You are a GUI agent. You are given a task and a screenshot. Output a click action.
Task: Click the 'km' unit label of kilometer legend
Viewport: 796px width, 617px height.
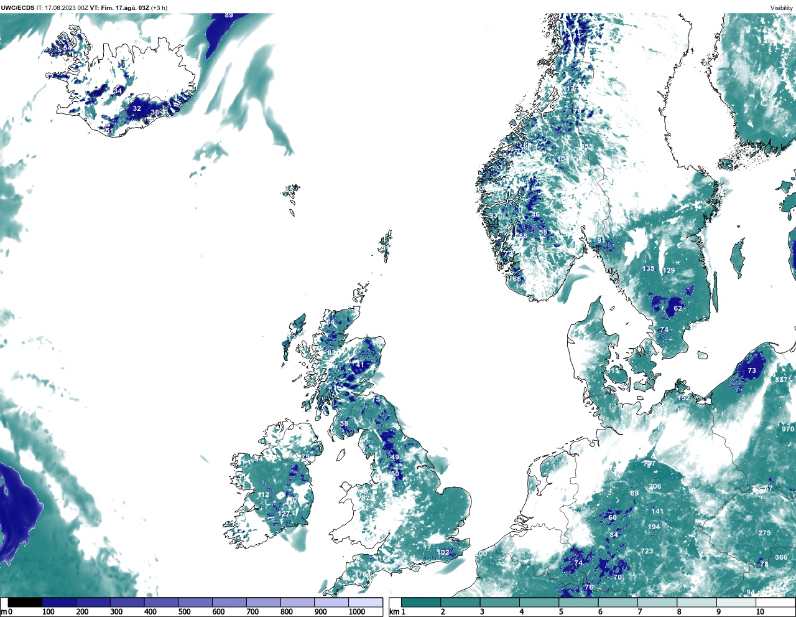click(394, 612)
